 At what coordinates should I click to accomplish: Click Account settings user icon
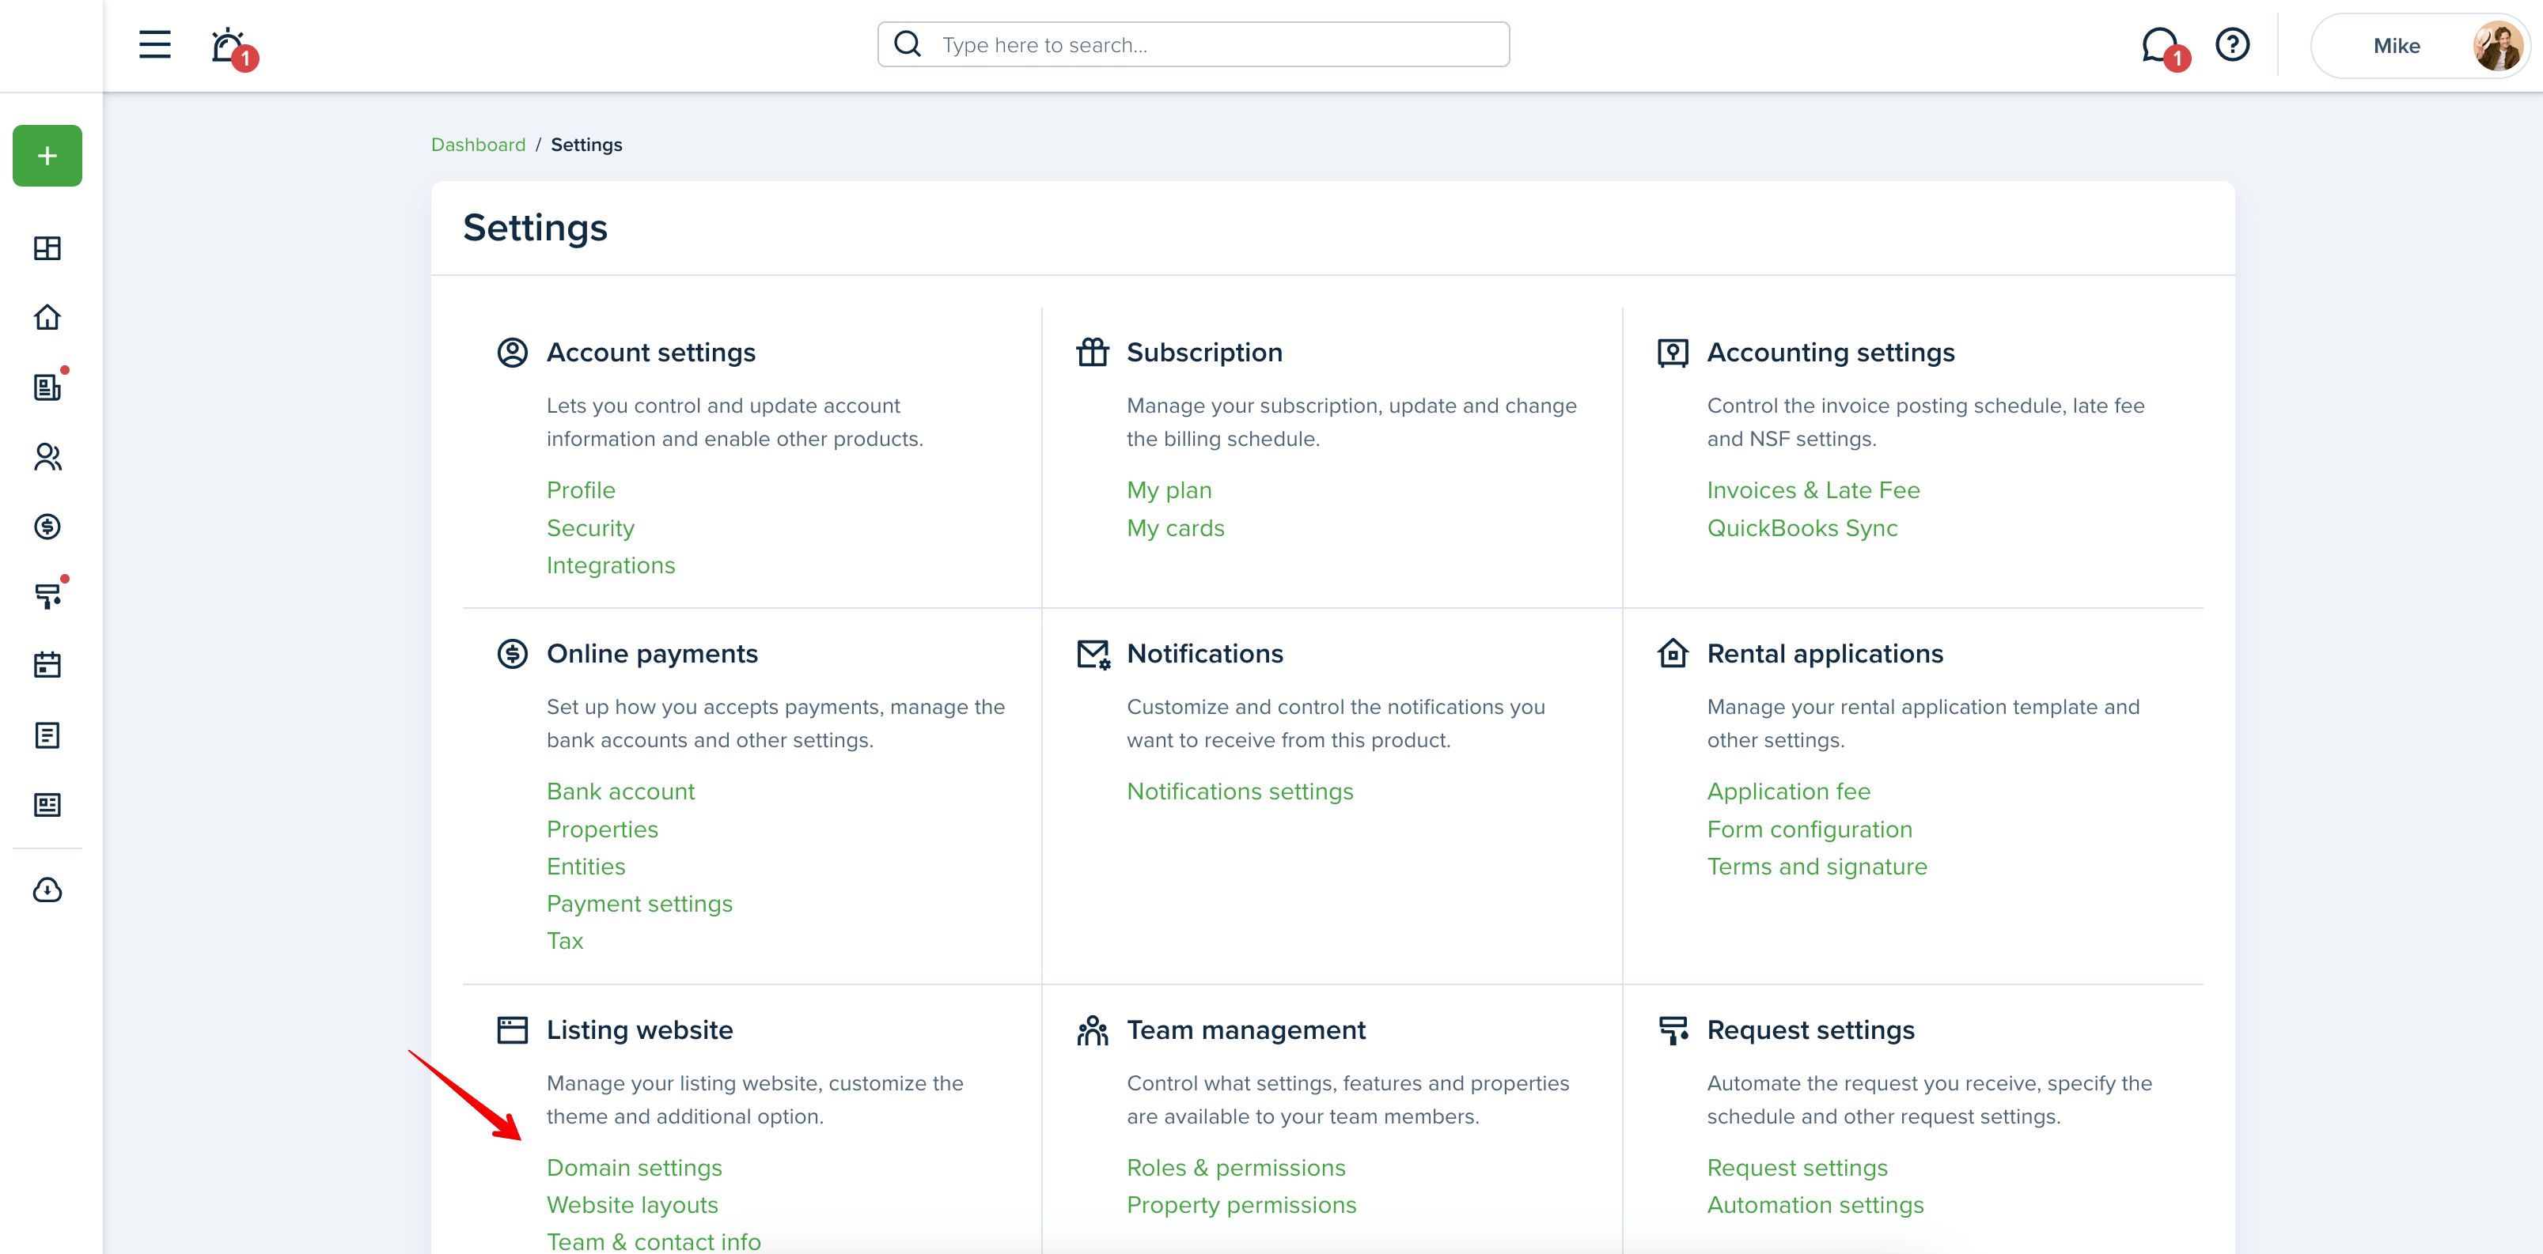point(513,353)
